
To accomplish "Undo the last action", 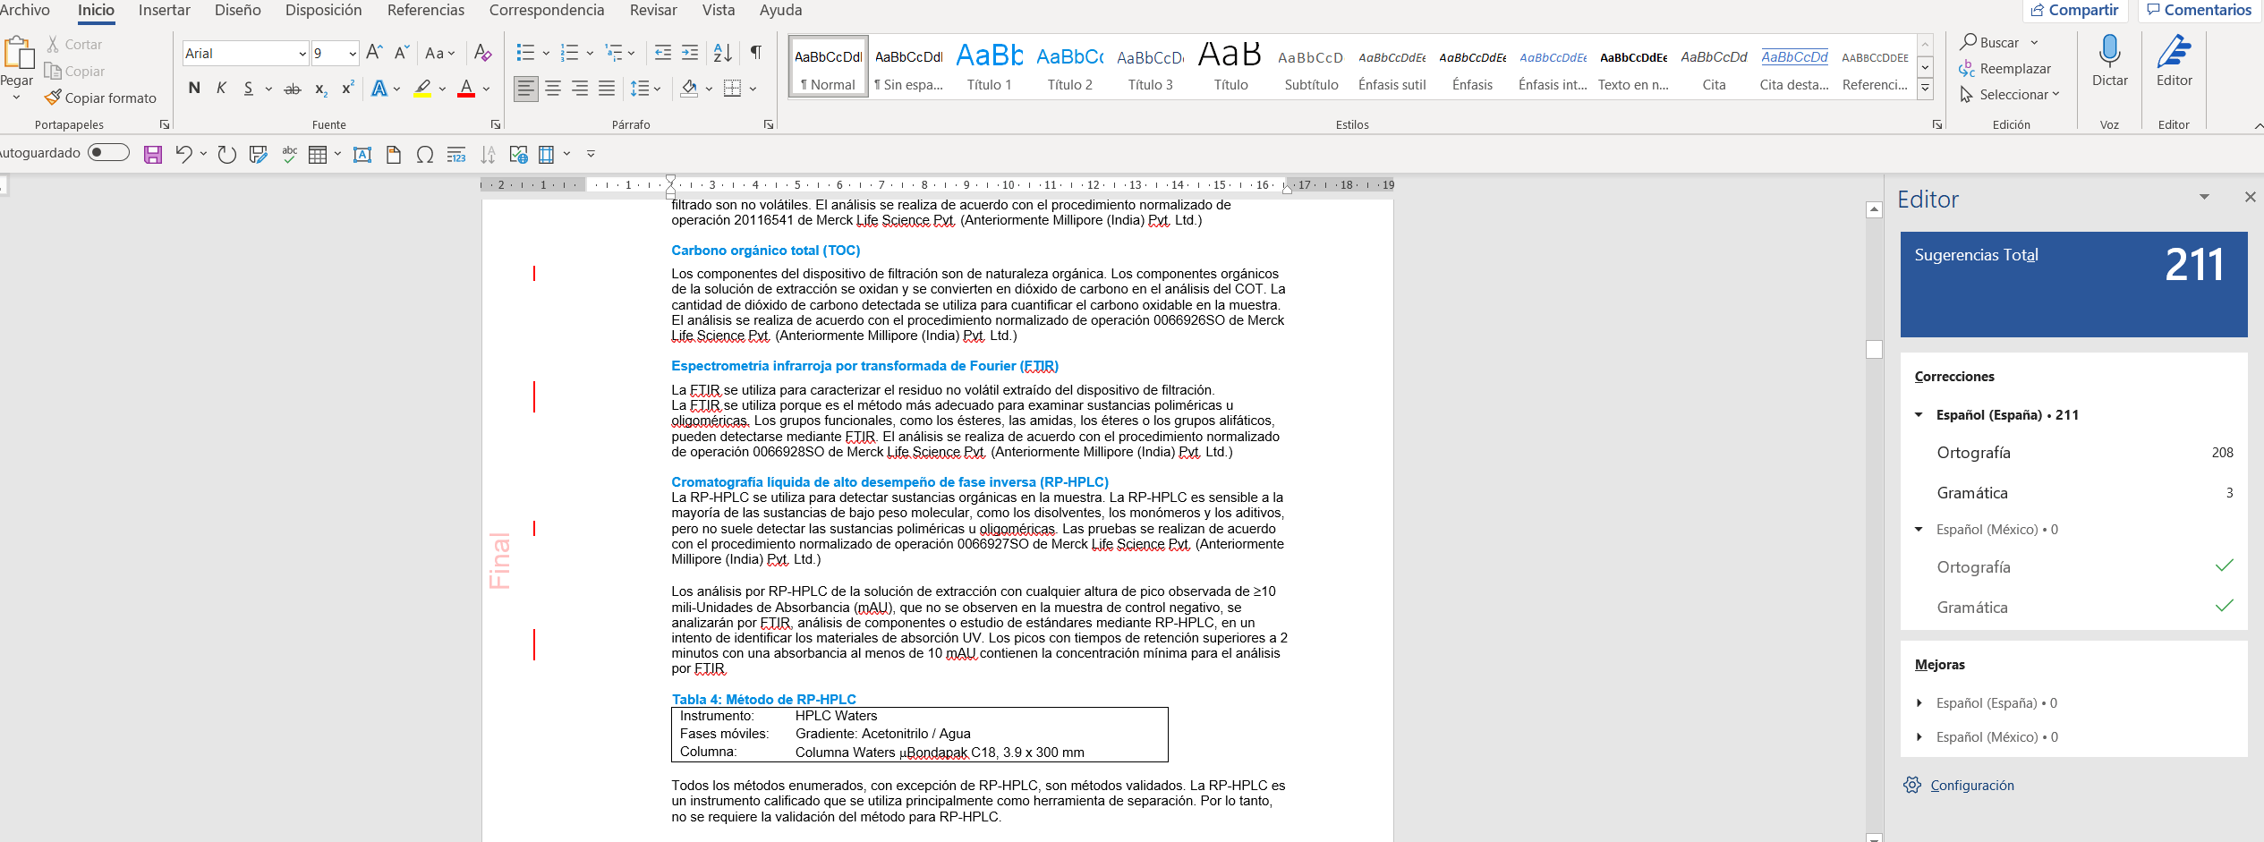I will click(x=183, y=154).
